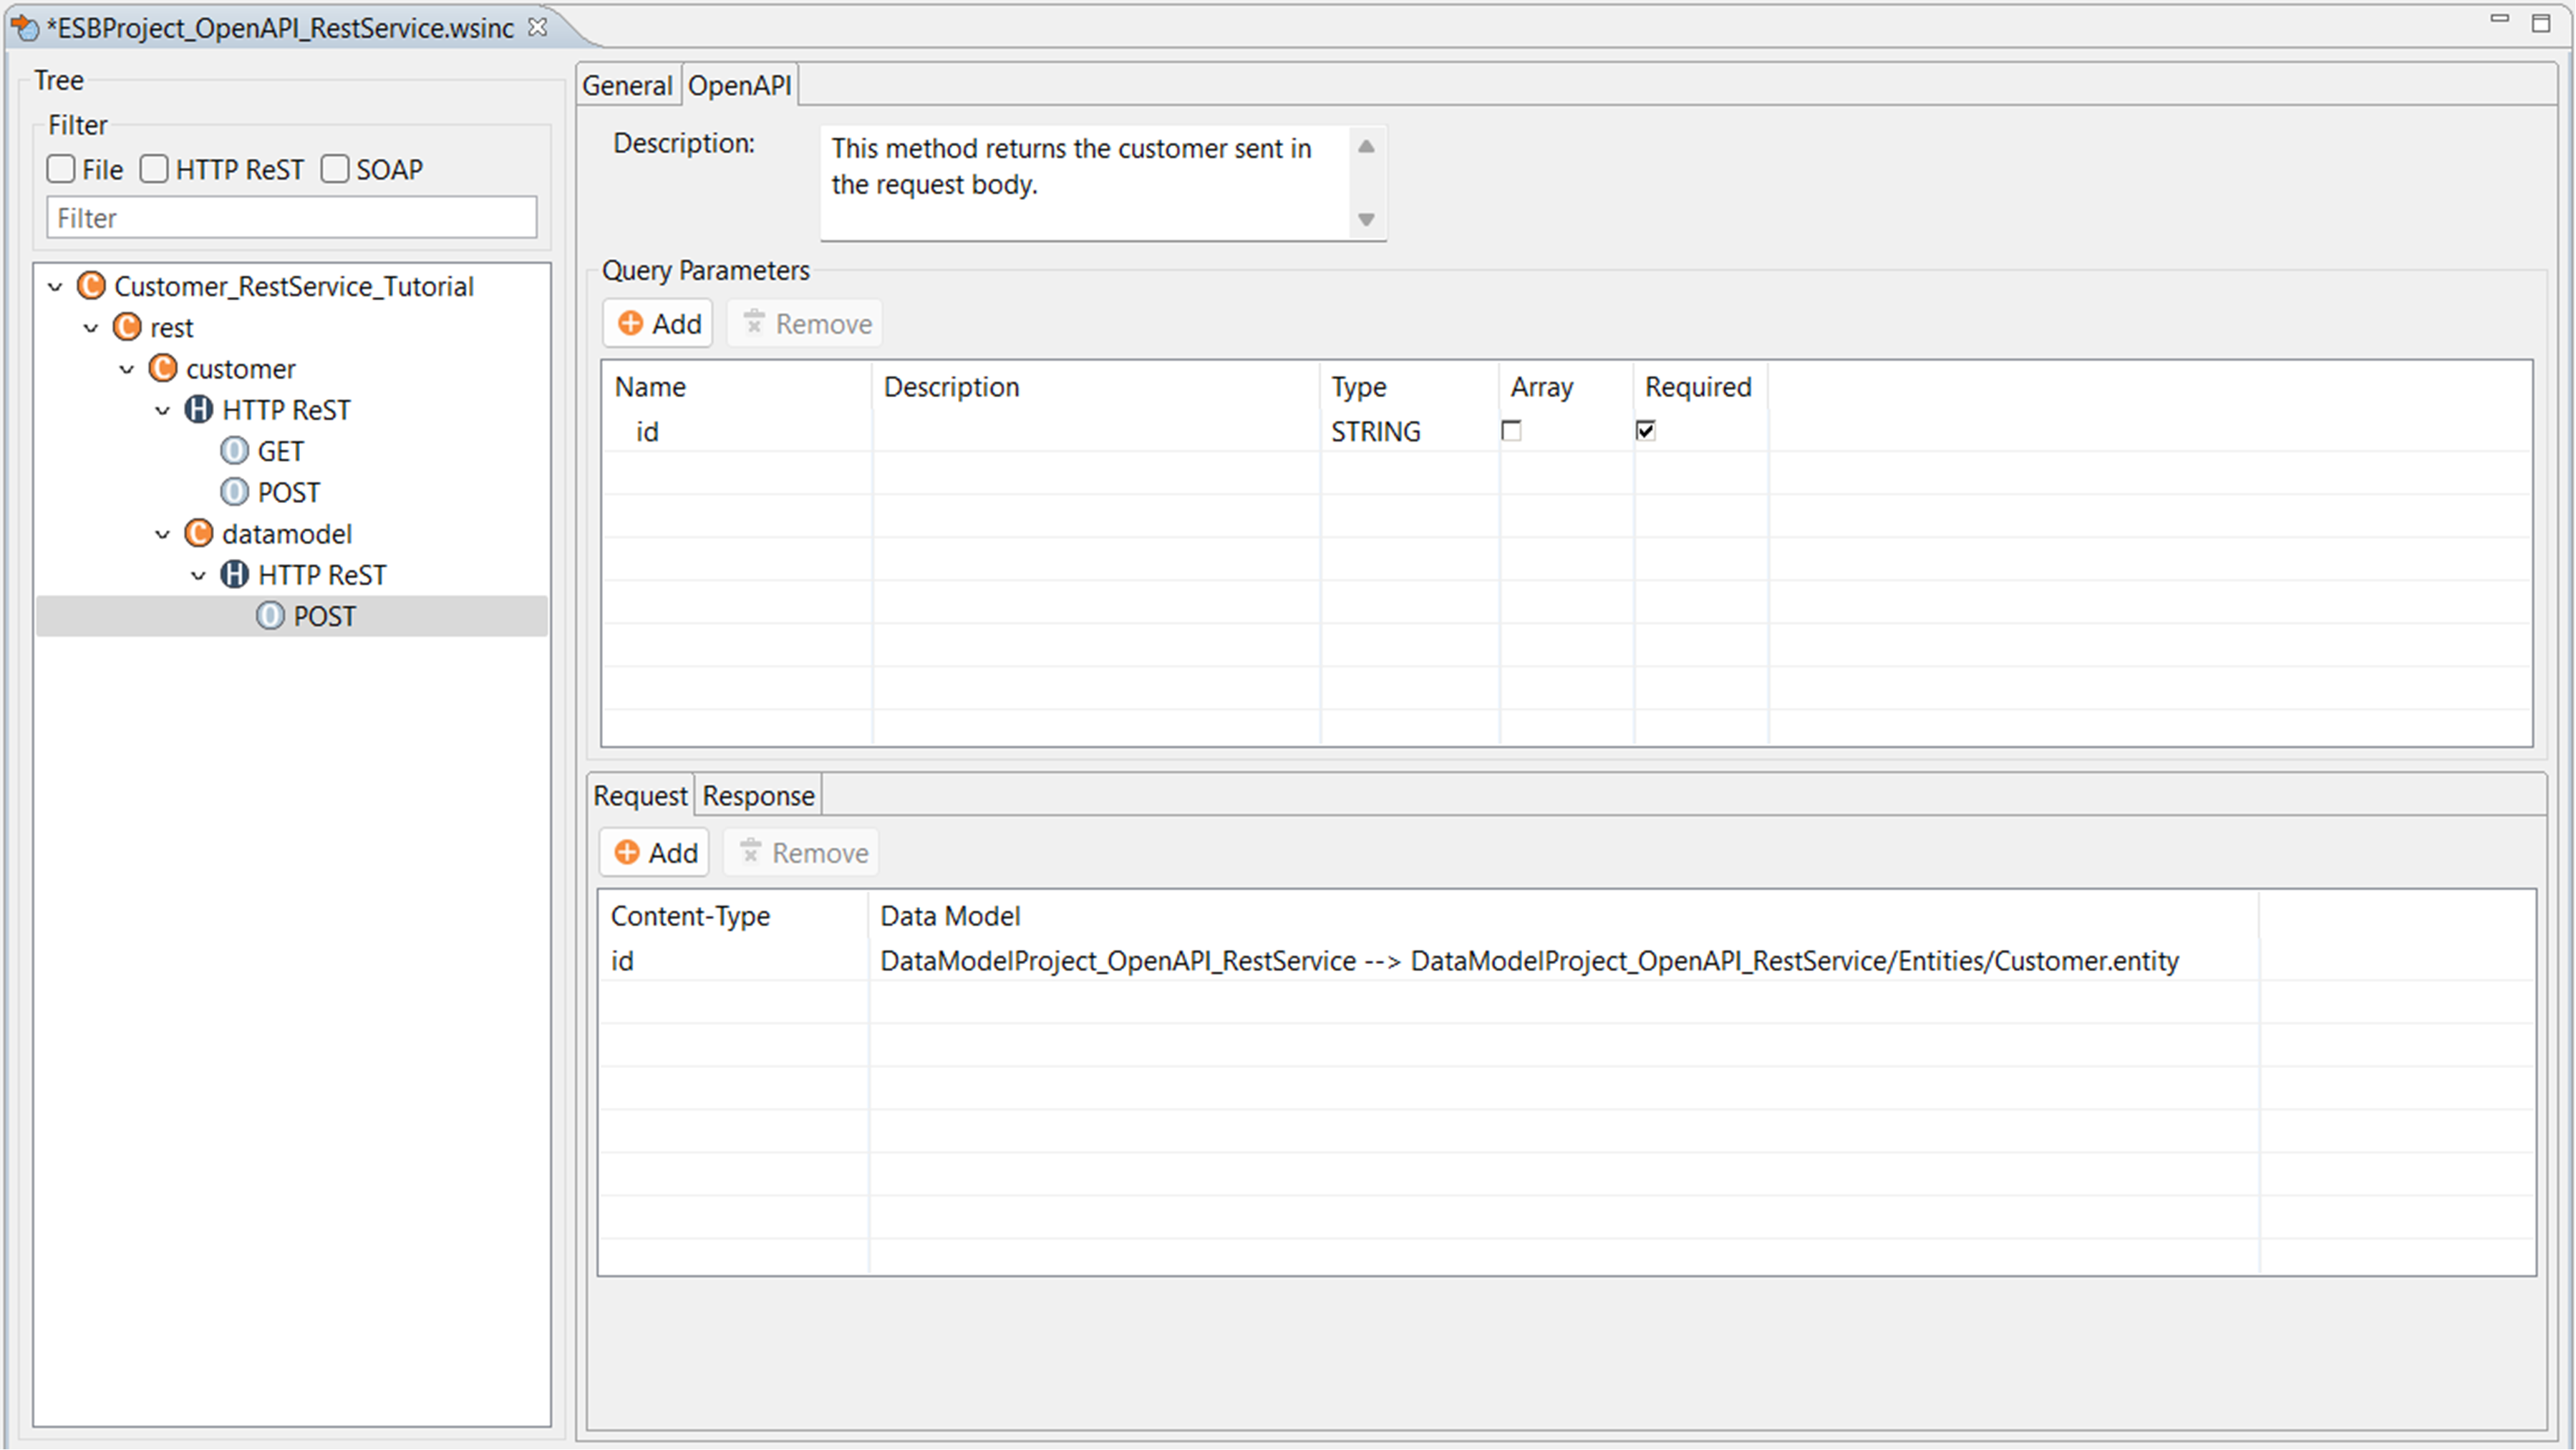This screenshot has width=2576, height=1450.
Task: Open the Response tab
Action: pyautogui.click(x=758, y=795)
